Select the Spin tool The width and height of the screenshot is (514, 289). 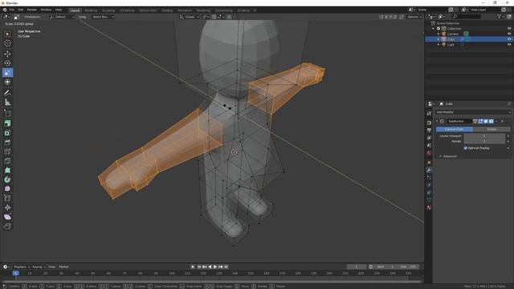coord(7,180)
